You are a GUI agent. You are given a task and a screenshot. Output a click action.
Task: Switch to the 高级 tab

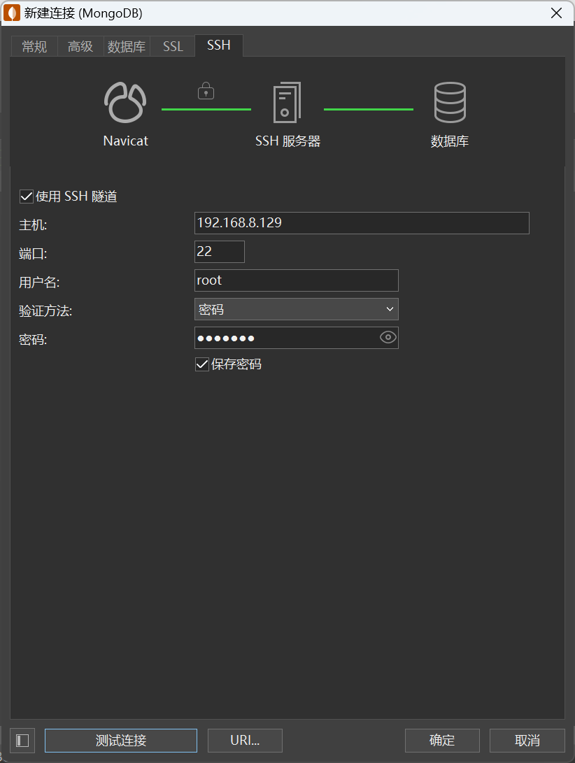pyautogui.click(x=80, y=46)
